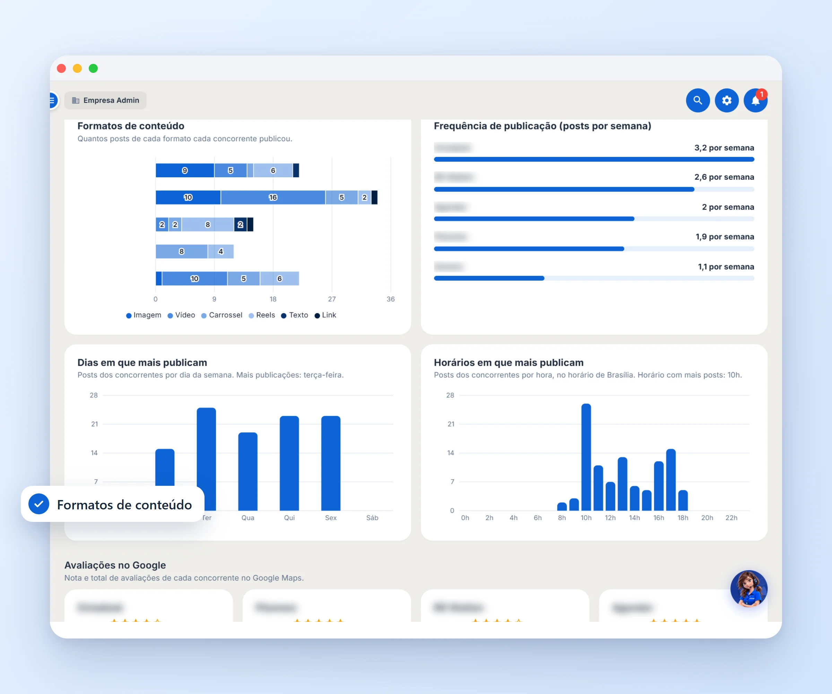Open the search button in header
The image size is (832, 694).
tap(698, 100)
